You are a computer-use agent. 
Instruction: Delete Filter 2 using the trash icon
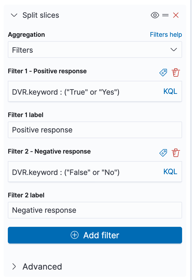(x=176, y=153)
